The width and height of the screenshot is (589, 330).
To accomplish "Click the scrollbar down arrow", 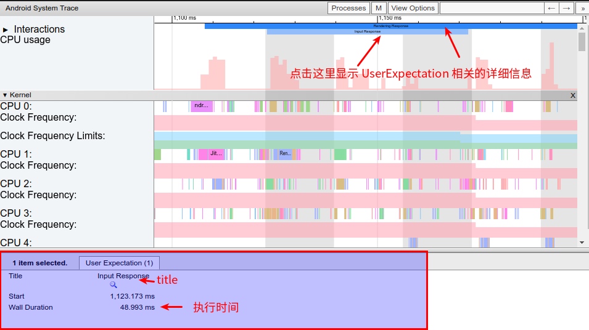I will point(582,243).
